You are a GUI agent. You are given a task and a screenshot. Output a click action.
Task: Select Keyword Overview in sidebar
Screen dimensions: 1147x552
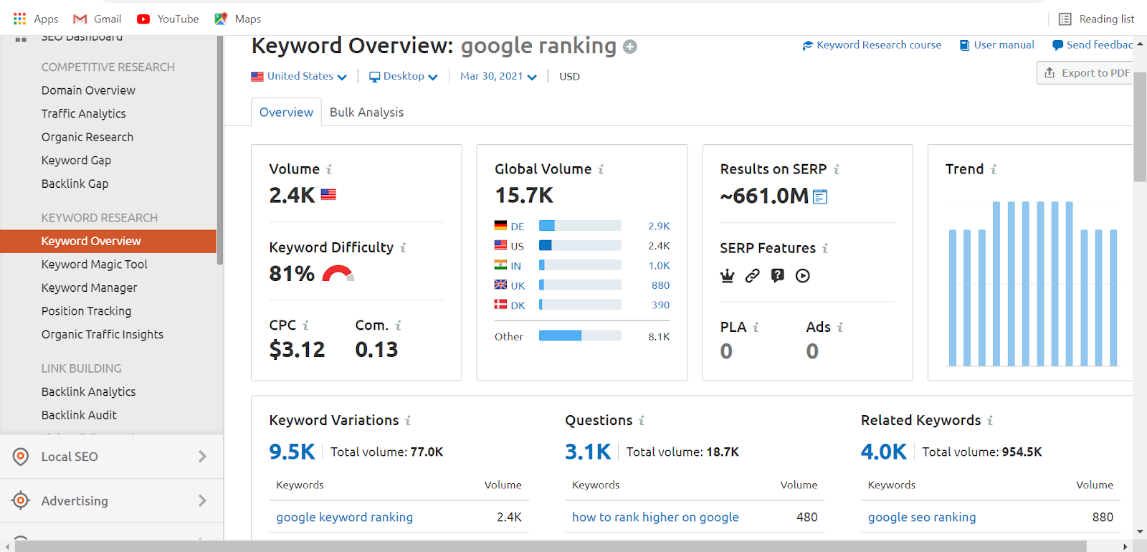108,242
